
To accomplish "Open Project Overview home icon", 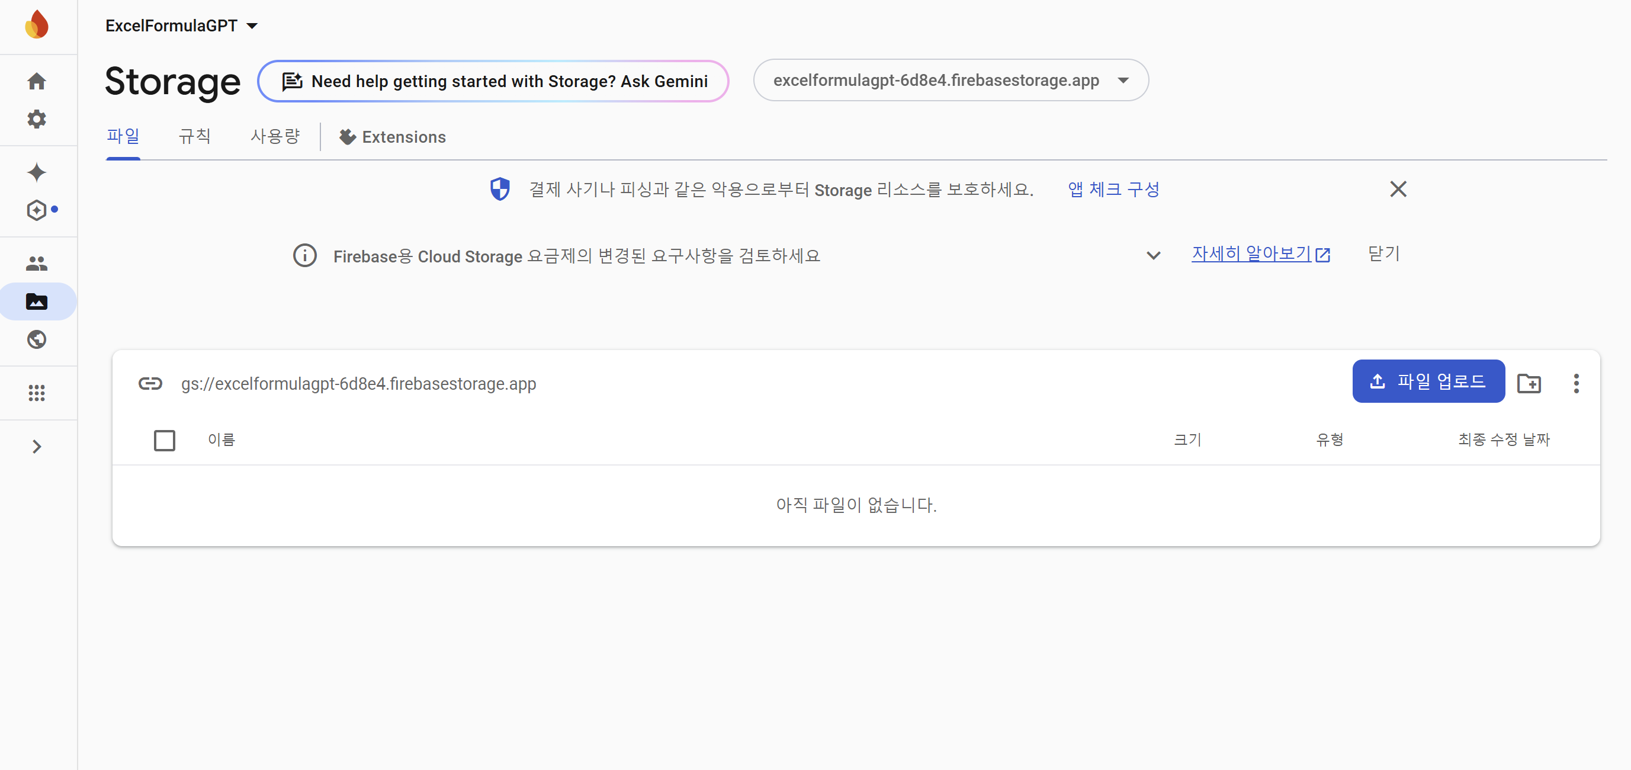I will (37, 81).
